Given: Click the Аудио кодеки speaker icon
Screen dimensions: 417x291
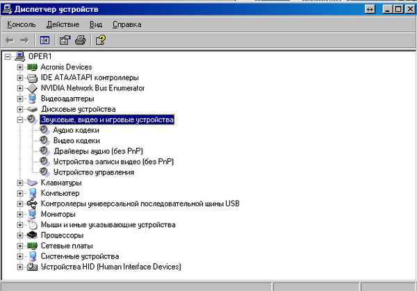Looking at the screenshot, I should click(44, 130).
